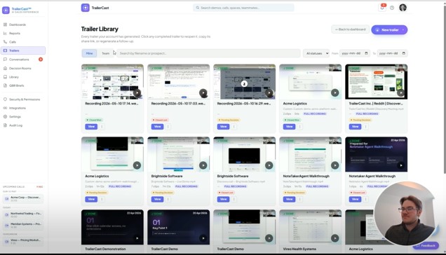
Task: Open the Vireo Pricing Workshop upcoming call
Action: pos(23,242)
